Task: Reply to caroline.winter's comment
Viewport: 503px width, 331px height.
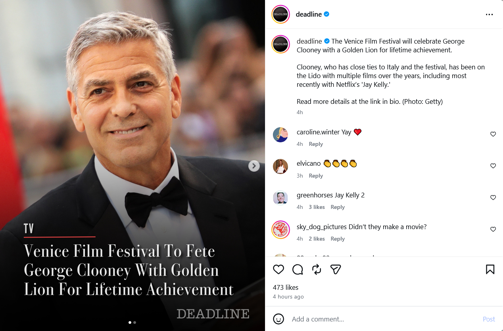Action: click(x=316, y=144)
